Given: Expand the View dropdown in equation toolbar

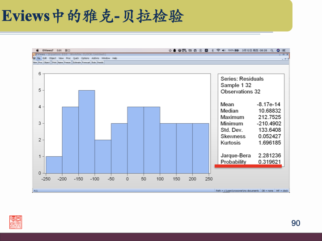Looking at the screenshot, I should click(x=35, y=62).
